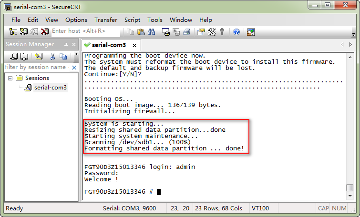Close the Session Manager panel
The height and width of the screenshot is (217, 360).
74,44
